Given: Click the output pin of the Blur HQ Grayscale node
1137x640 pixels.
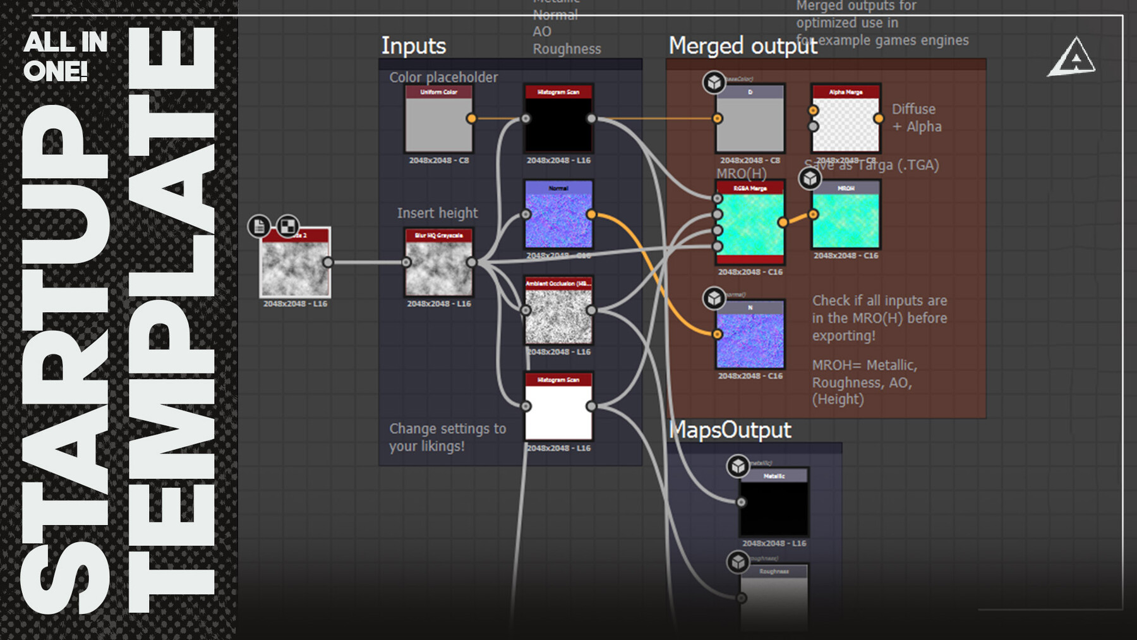Looking at the screenshot, I should (x=472, y=261).
